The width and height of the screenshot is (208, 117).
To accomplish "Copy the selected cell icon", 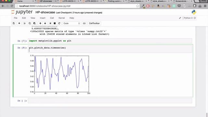I will pos(30,23).
